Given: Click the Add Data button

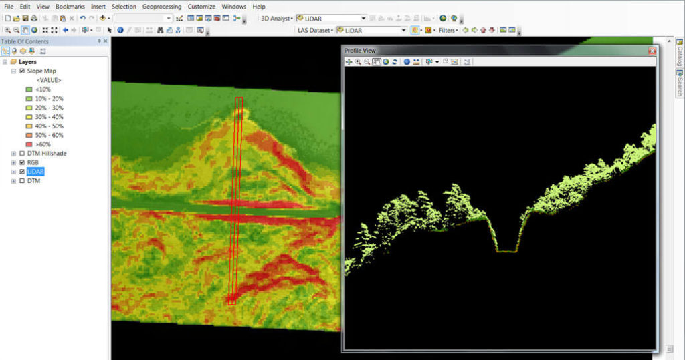Looking at the screenshot, I should coord(102,18).
